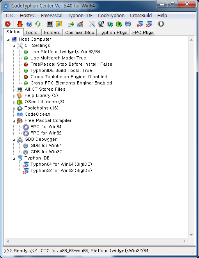Click the broom cleanup toolbar icon
This screenshot has width=199, height=258.
80,24
